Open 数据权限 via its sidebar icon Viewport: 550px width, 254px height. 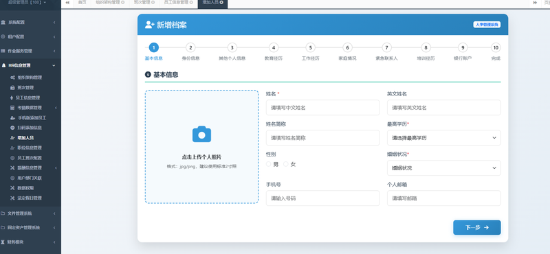click(x=12, y=188)
